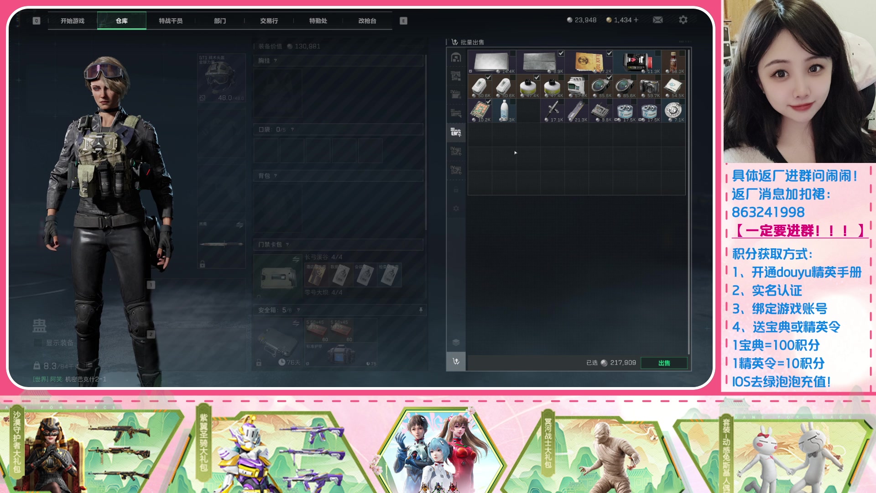The width and height of the screenshot is (876, 493).
Task: Click the GT1 tactical helmet slot
Action: [x=221, y=78]
